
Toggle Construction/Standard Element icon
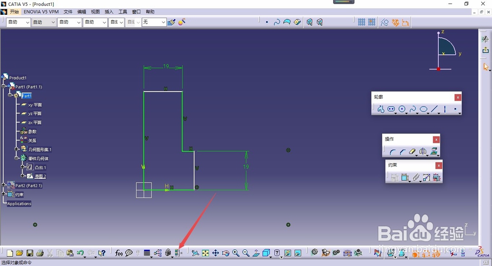(385, 22)
